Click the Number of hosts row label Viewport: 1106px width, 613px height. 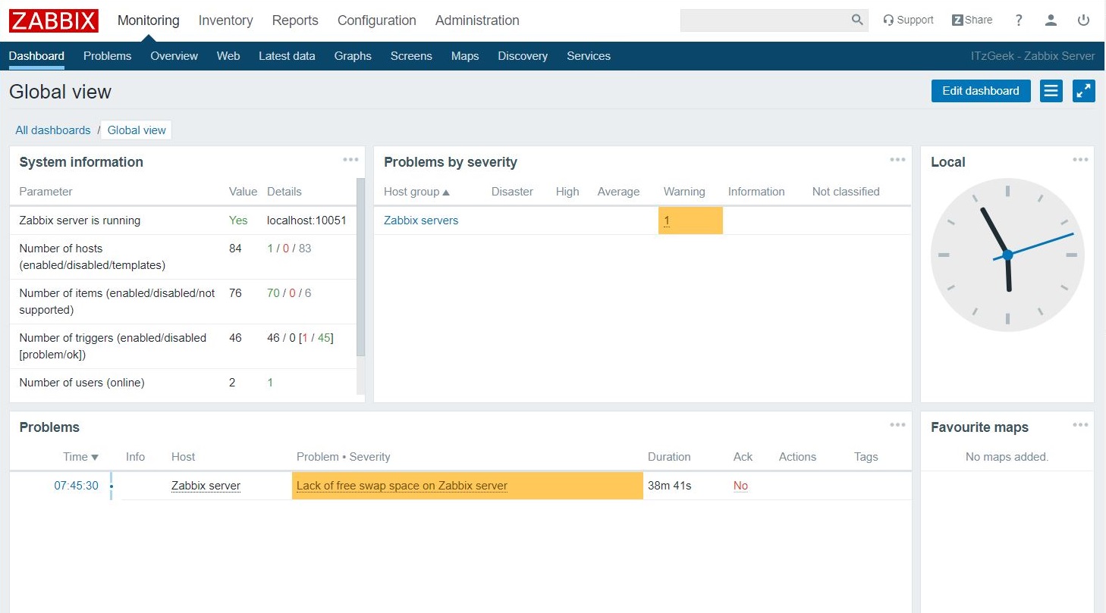[x=93, y=257]
